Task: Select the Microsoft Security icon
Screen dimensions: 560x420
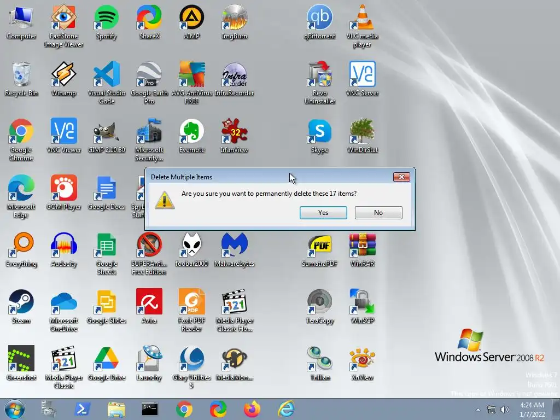Action: (x=149, y=139)
